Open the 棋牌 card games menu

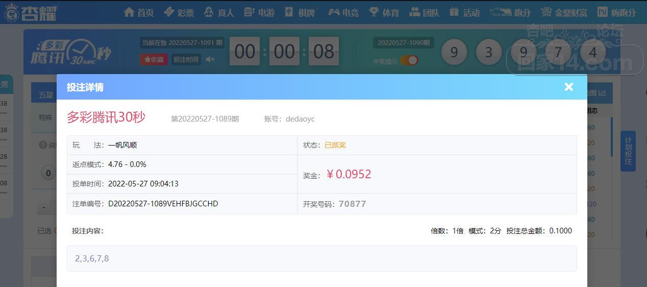tap(300, 12)
